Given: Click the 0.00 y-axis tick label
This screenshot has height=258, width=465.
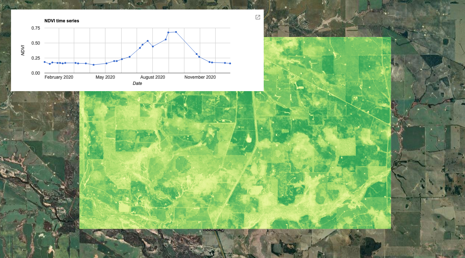Looking at the screenshot, I should point(36,73).
